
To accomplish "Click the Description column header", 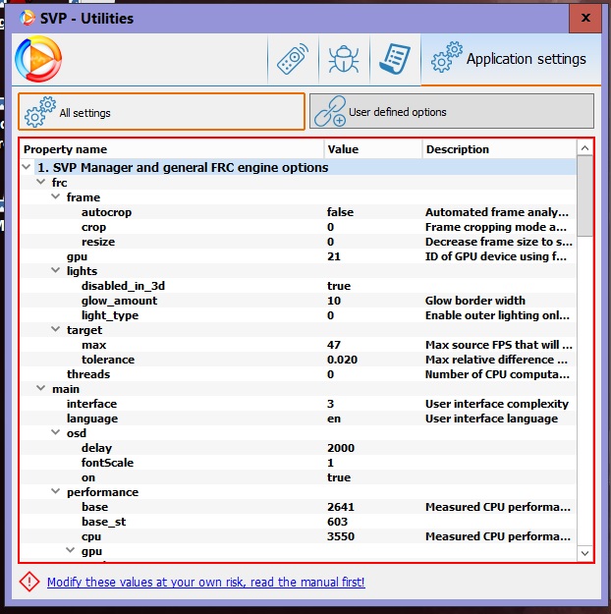I will [499, 149].
